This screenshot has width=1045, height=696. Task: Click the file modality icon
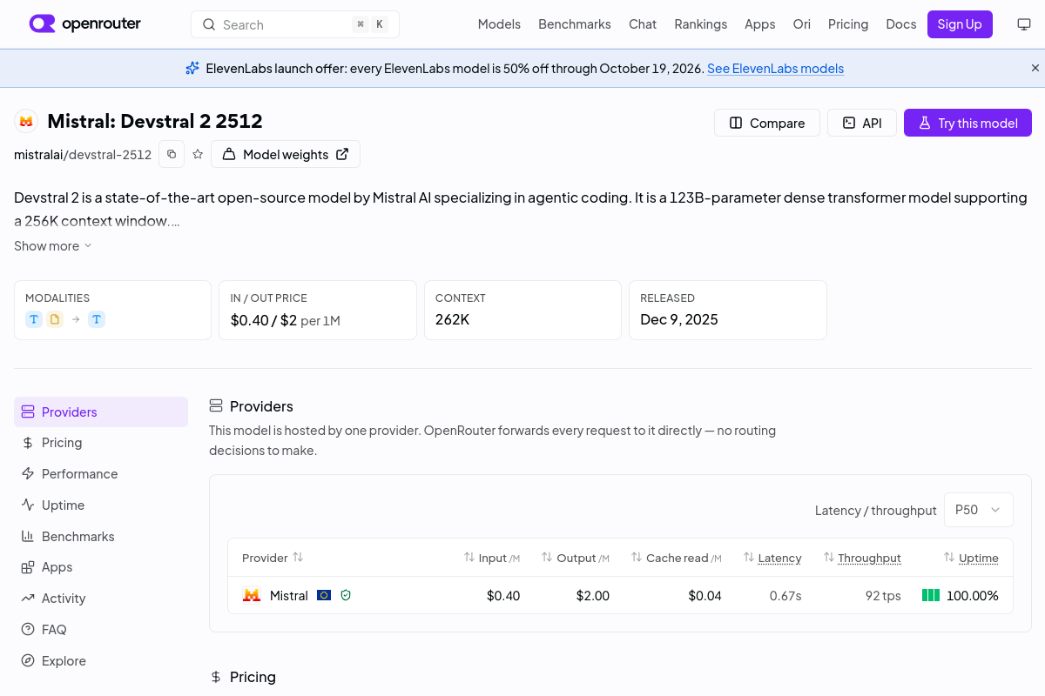(55, 319)
